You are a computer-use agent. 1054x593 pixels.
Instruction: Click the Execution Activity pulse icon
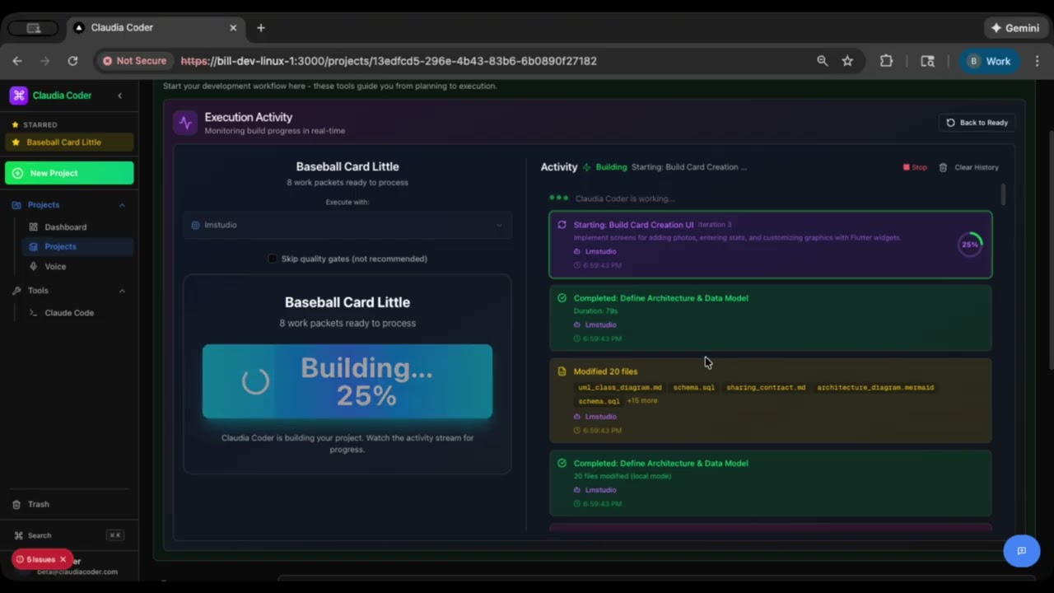pyautogui.click(x=185, y=123)
